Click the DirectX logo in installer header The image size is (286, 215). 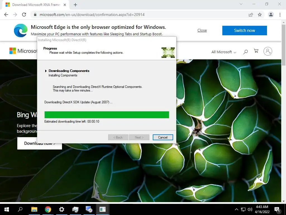click(x=168, y=52)
